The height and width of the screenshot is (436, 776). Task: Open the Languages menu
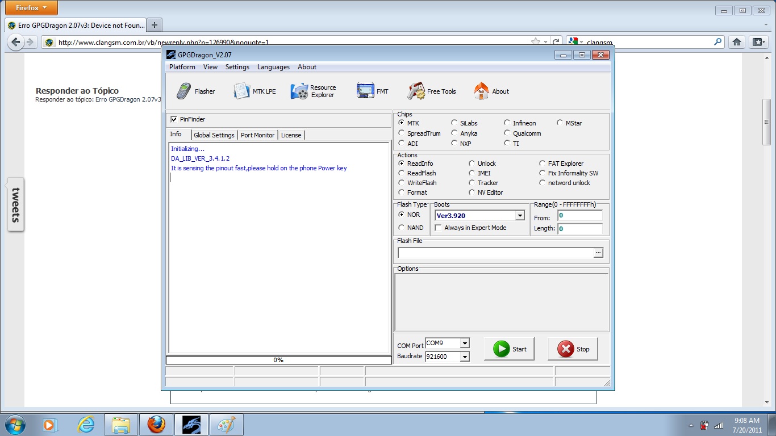pyautogui.click(x=273, y=67)
